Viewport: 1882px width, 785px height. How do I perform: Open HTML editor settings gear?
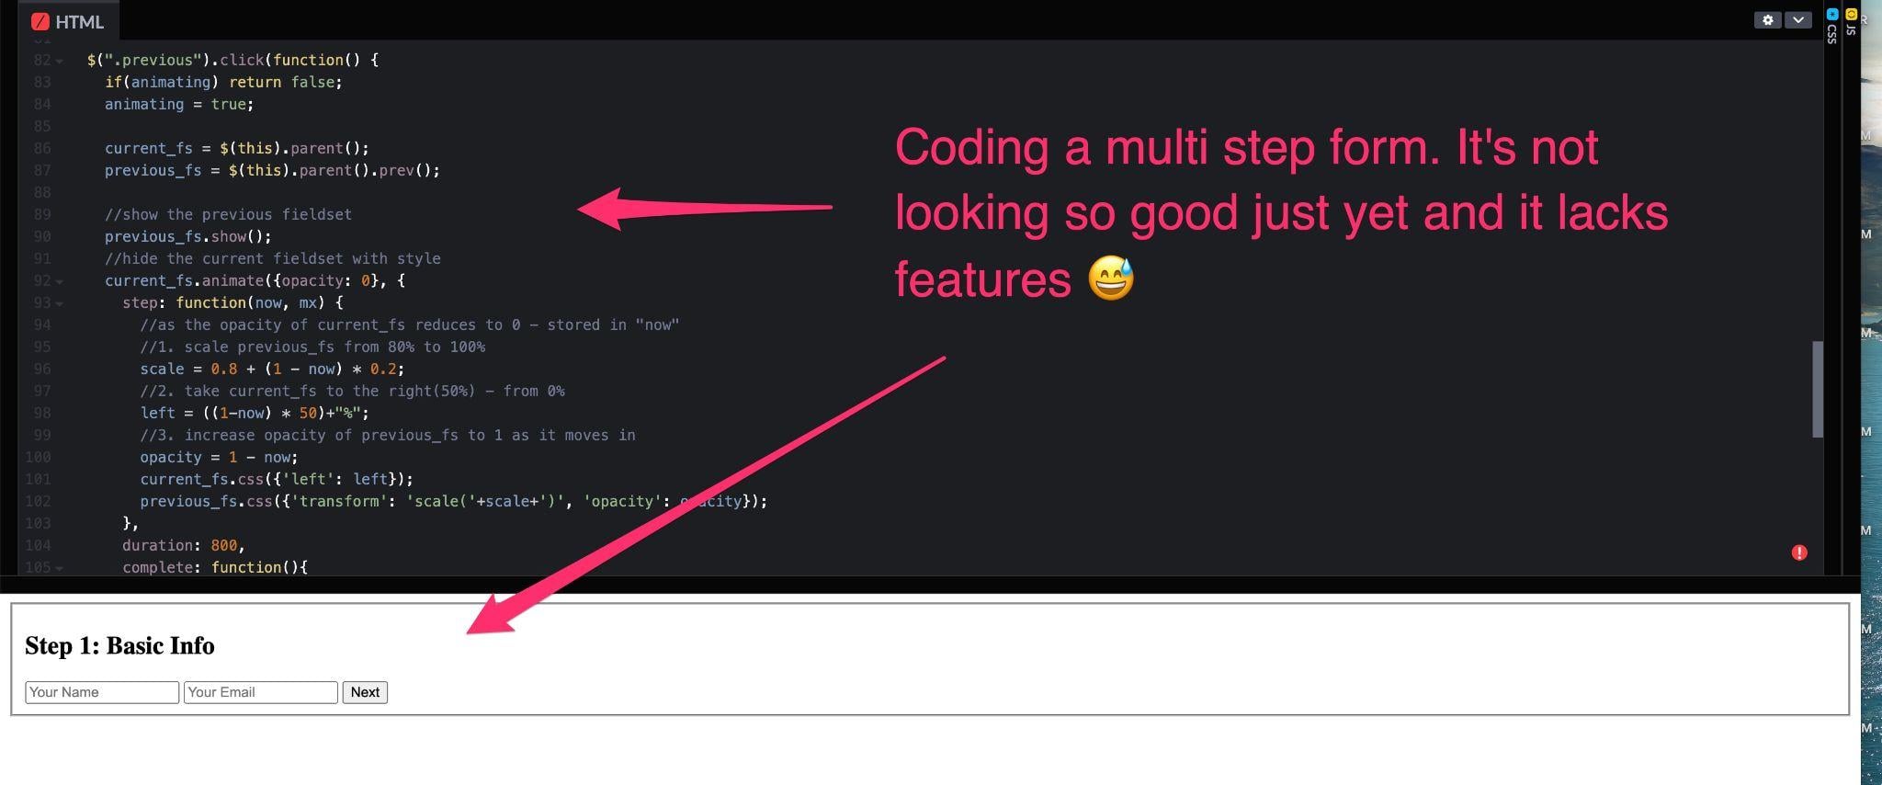[x=1767, y=20]
